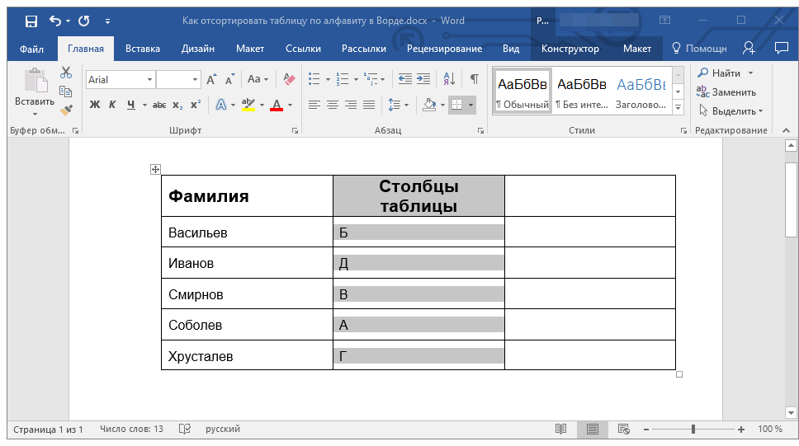This screenshot has height=446, width=799.
Task: Open the font size dropdown
Action: tap(195, 79)
